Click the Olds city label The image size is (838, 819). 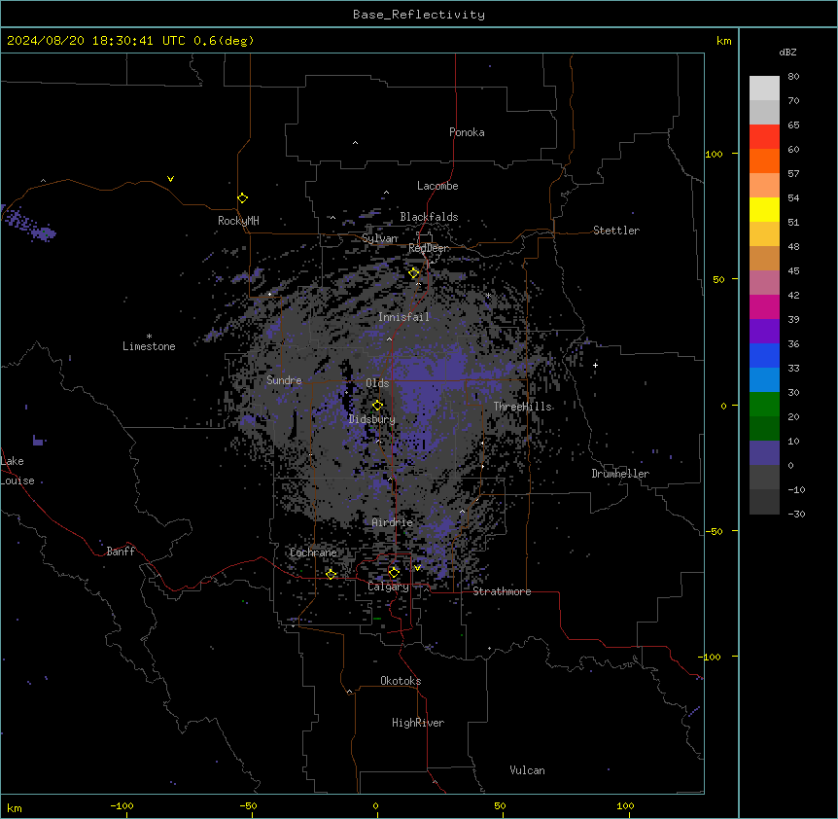[377, 383]
